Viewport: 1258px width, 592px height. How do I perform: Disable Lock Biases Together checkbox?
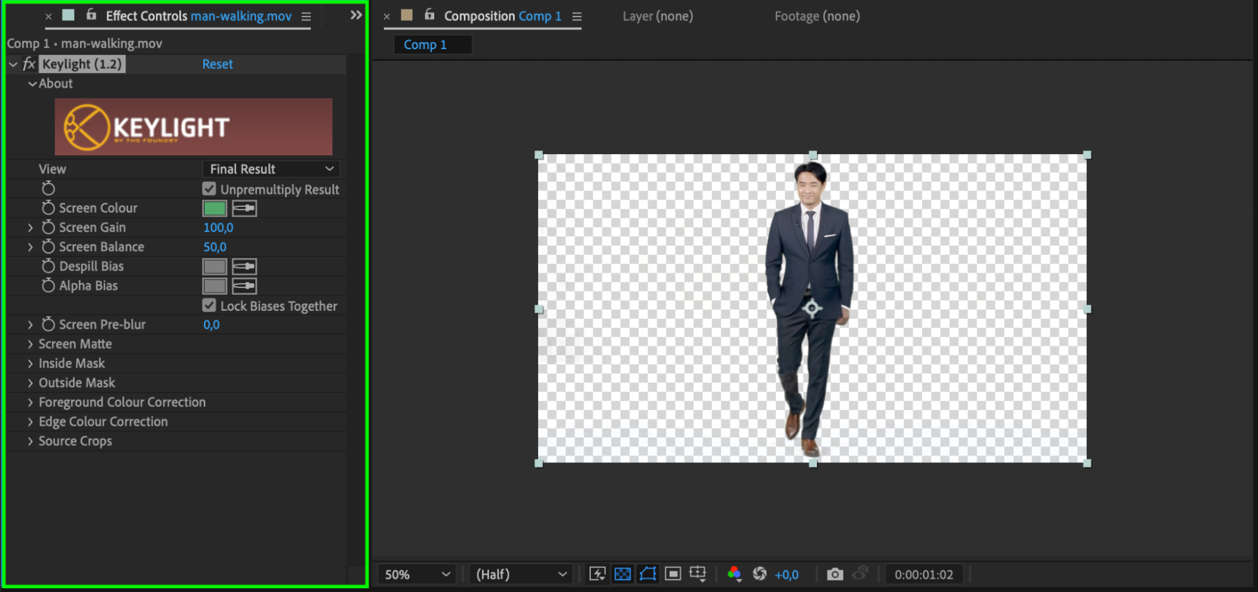pyautogui.click(x=210, y=305)
